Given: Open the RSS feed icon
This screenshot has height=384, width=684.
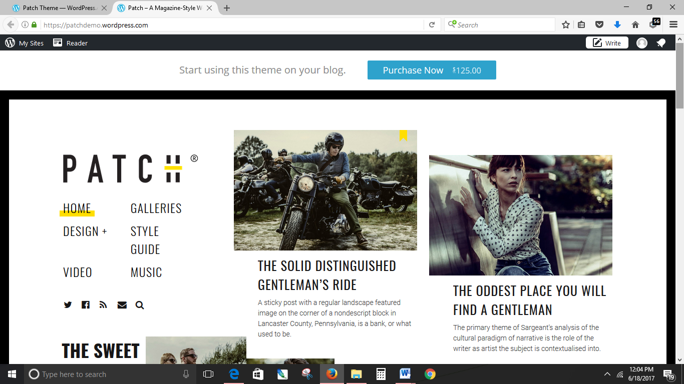Looking at the screenshot, I should click(103, 304).
